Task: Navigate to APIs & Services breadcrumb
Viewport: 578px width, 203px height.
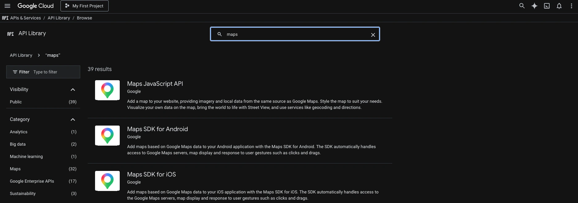Action: pos(26,18)
